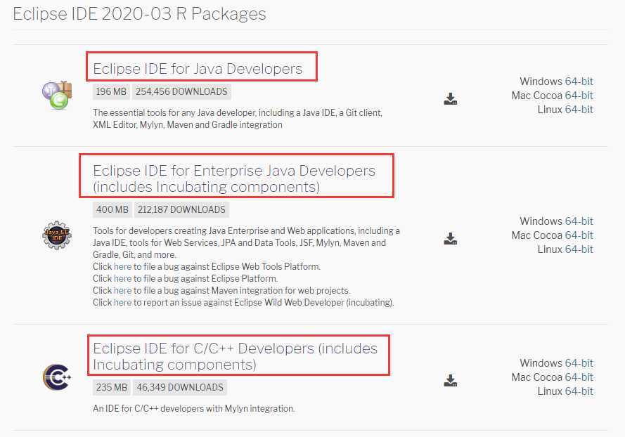The height and width of the screenshot is (437, 625).
Task: Select Mac Cocoa 64-bit link for Enterprise Java
Action: pos(579,235)
